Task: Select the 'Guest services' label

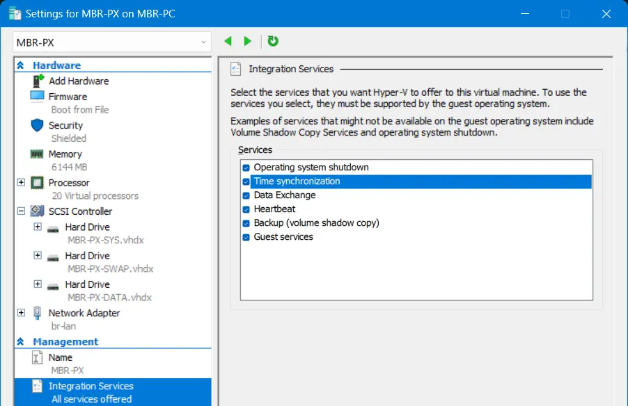Action: coord(283,237)
